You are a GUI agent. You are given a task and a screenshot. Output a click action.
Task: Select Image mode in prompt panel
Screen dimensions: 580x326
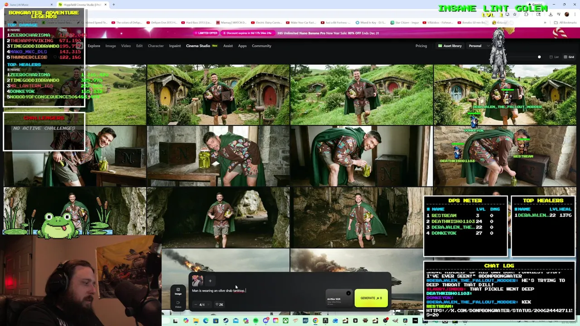coord(178,291)
